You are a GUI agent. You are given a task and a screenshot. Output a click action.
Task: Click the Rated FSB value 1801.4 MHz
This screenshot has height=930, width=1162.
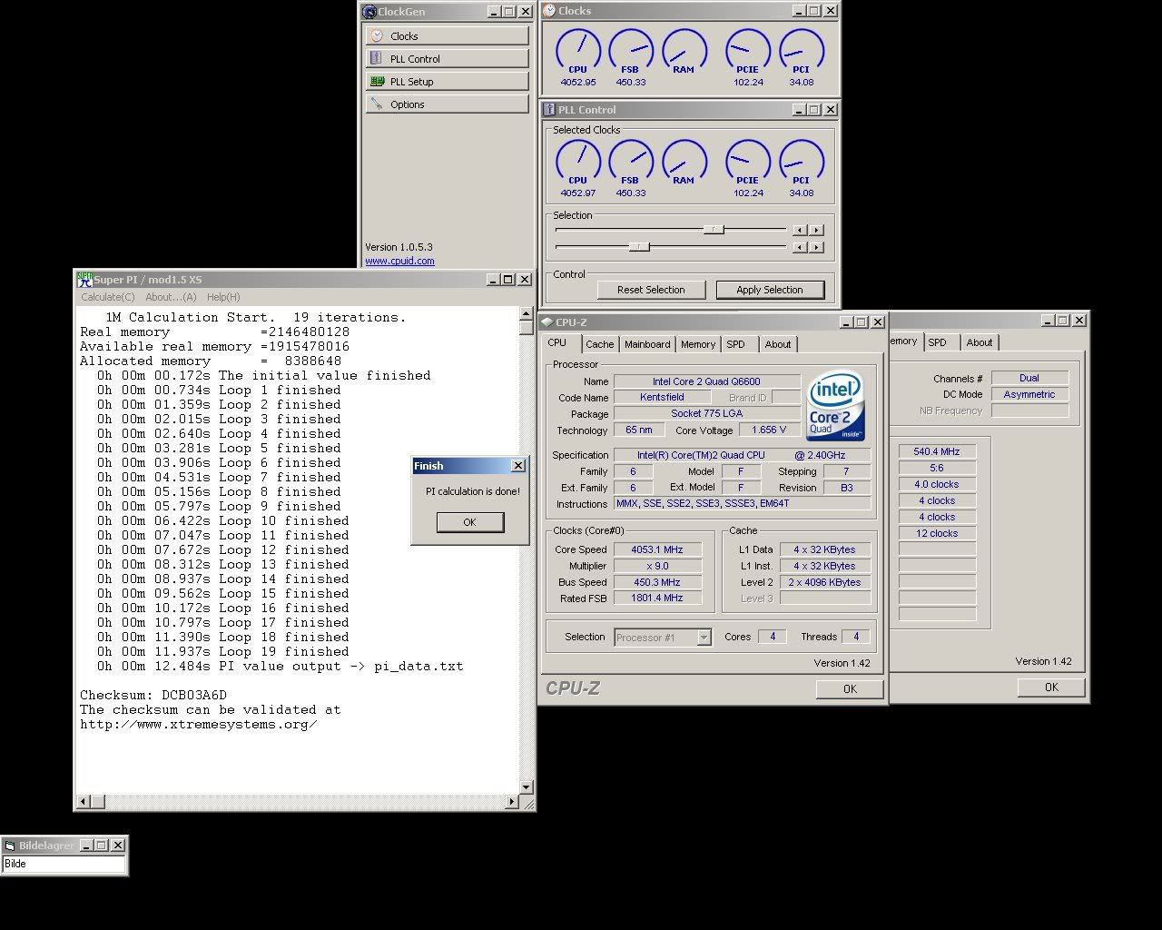pos(660,598)
